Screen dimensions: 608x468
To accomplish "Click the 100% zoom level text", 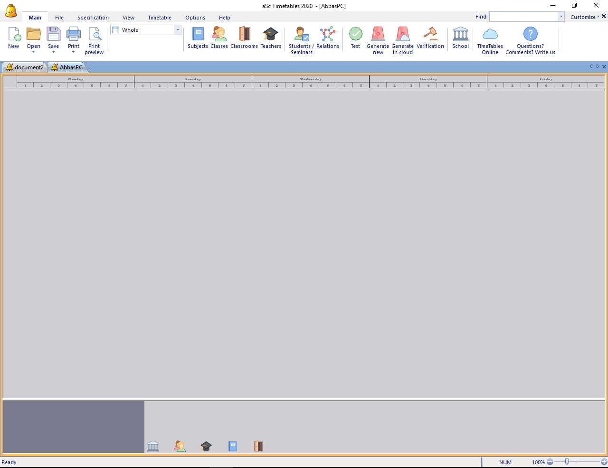I will (538, 462).
